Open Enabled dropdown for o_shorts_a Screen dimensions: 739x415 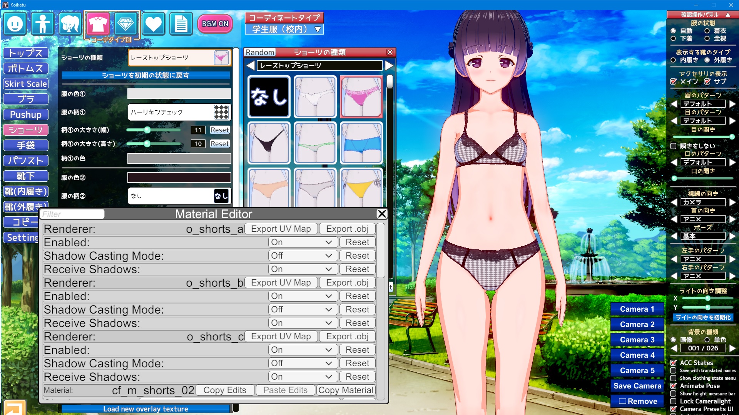click(303, 242)
